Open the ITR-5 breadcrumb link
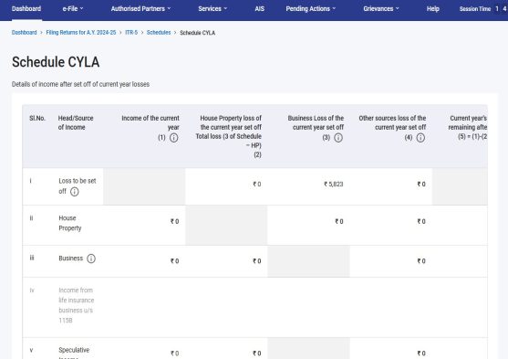The width and height of the screenshot is (508, 359). 131,33
